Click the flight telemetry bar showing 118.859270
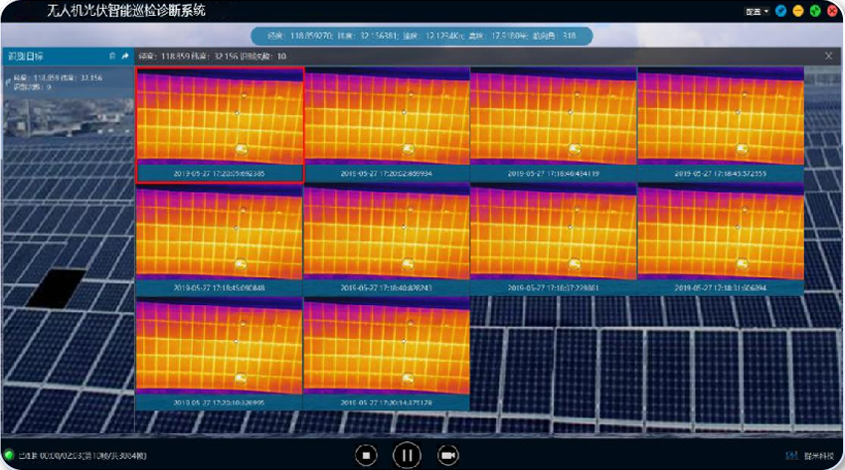 coord(422,36)
